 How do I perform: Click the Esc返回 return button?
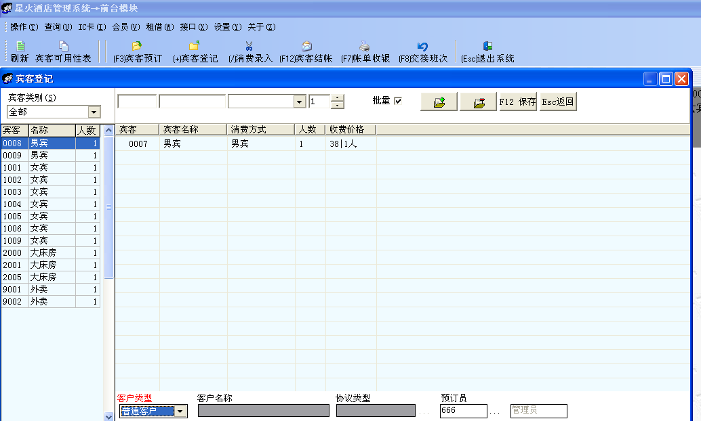pyautogui.click(x=558, y=102)
